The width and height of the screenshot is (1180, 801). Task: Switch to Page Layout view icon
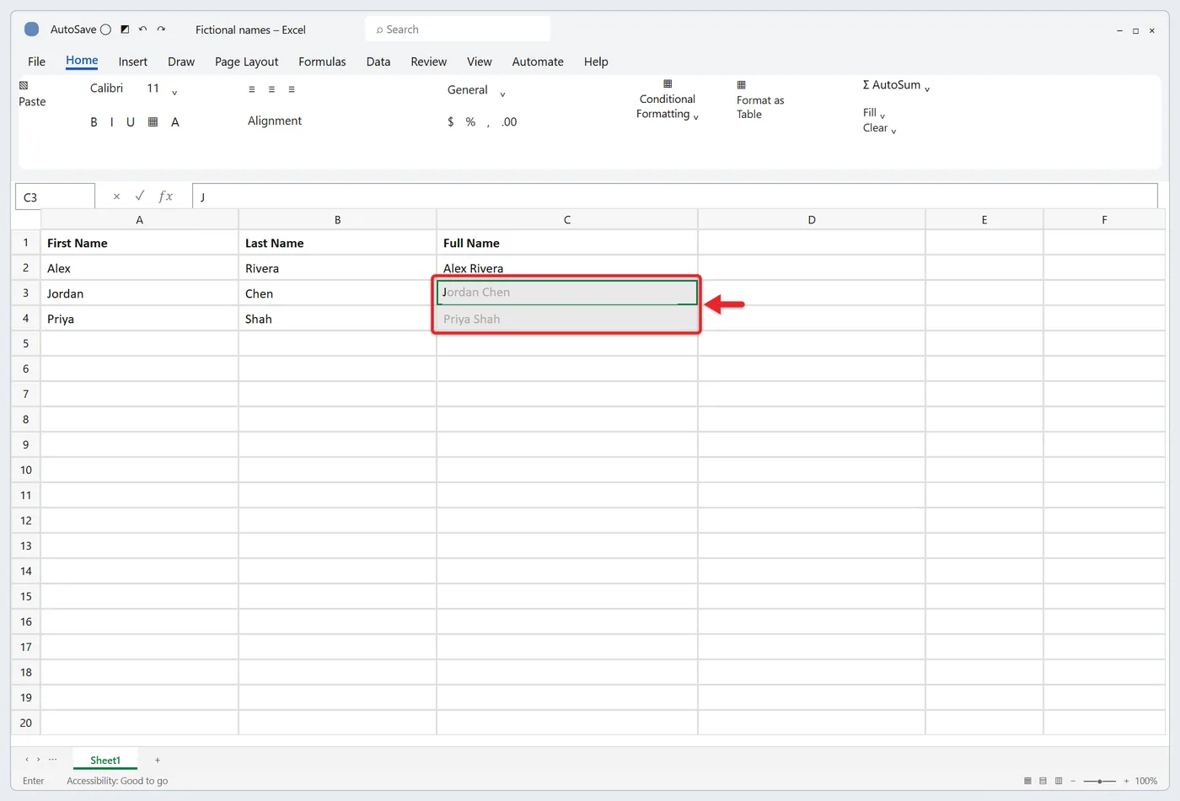click(1043, 781)
